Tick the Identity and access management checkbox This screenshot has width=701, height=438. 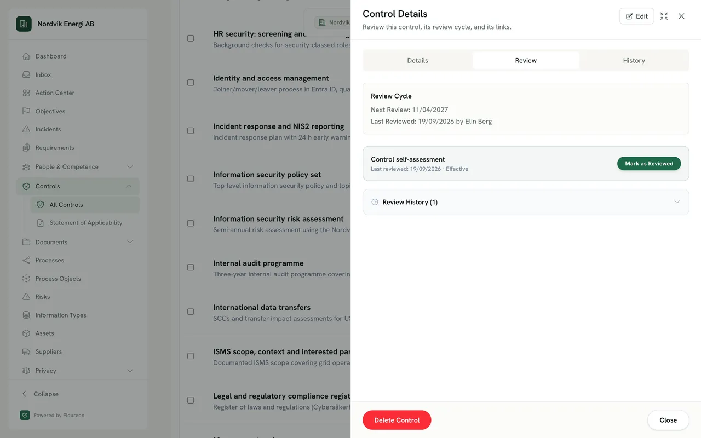[191, 83]
